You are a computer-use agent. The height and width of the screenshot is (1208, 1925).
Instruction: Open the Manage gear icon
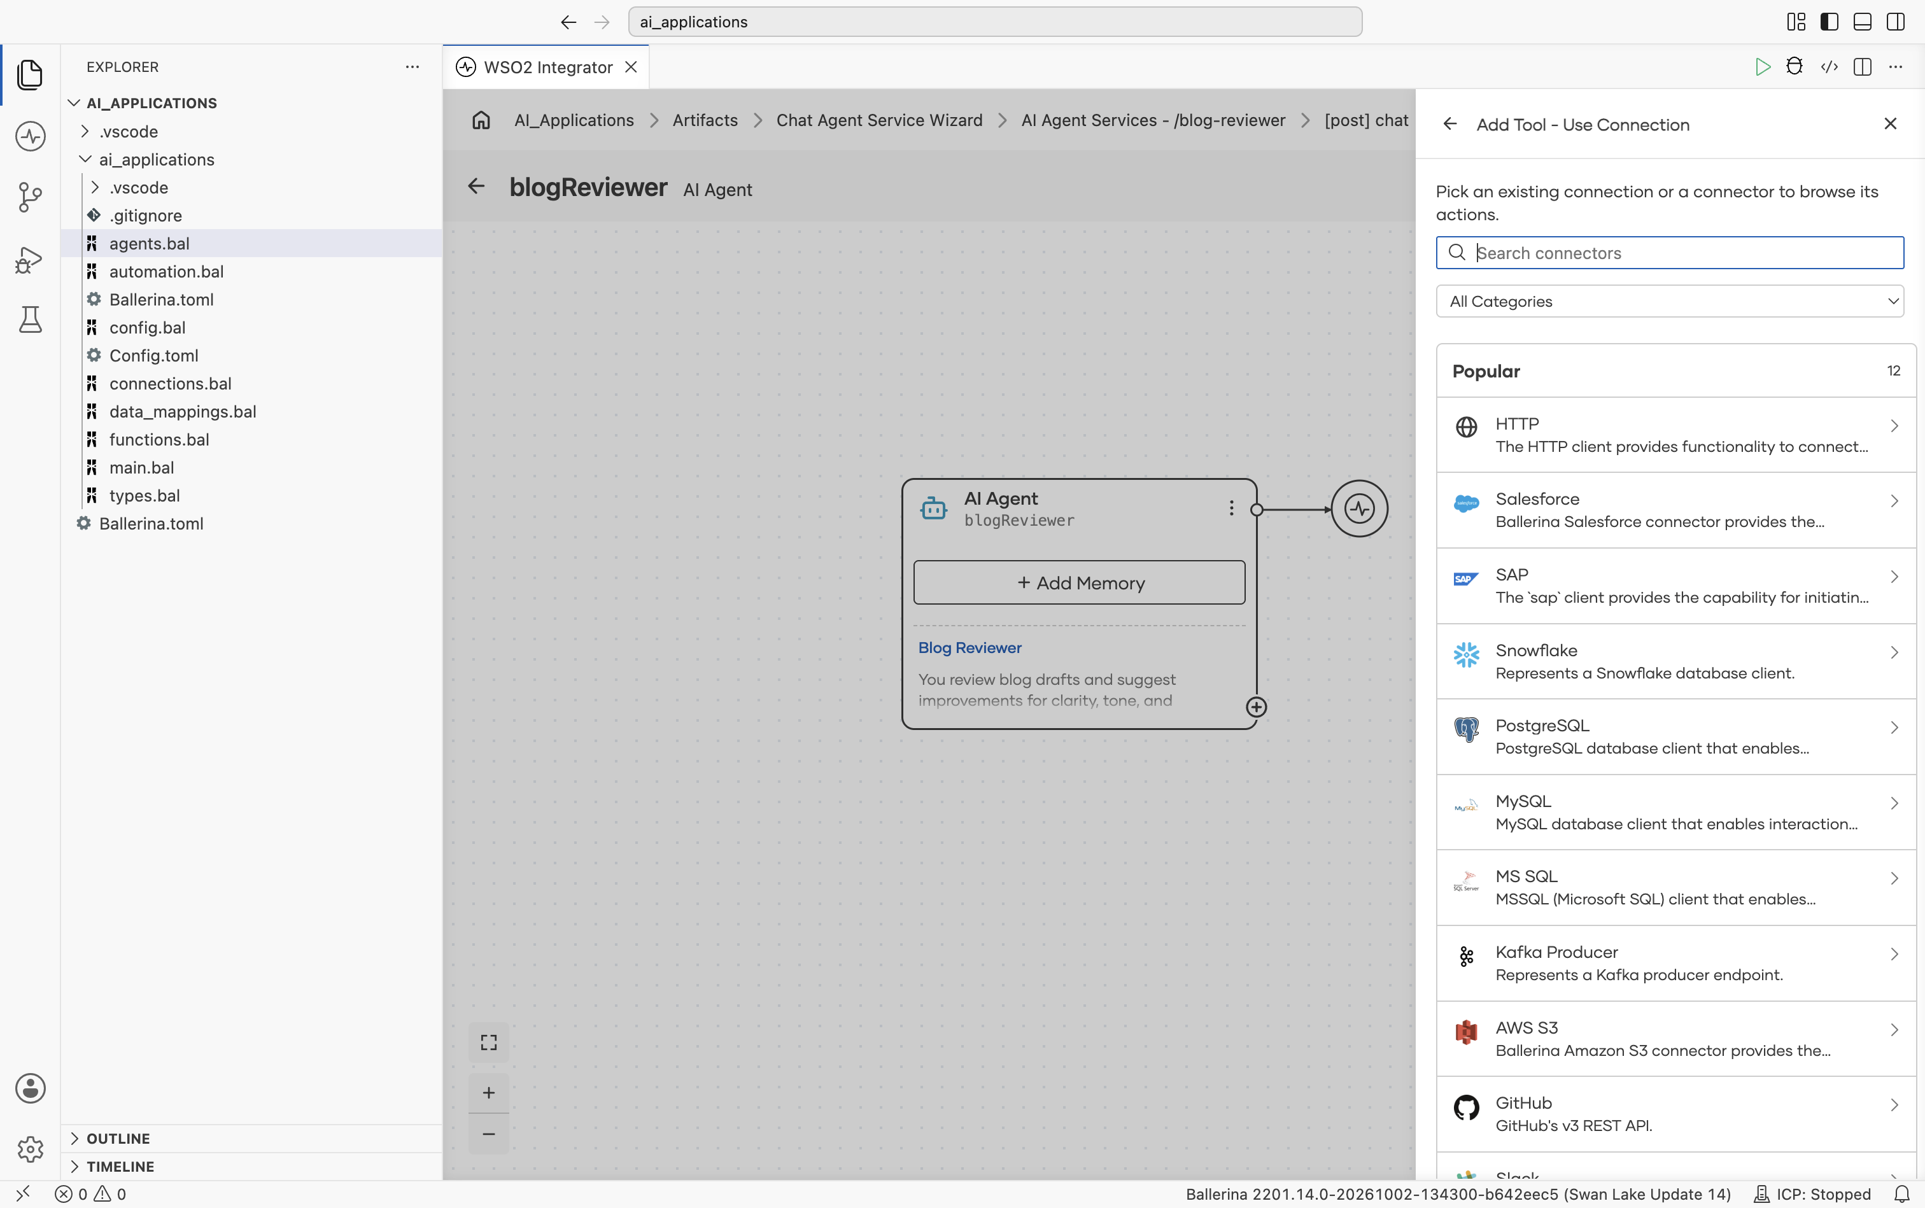29,1149
